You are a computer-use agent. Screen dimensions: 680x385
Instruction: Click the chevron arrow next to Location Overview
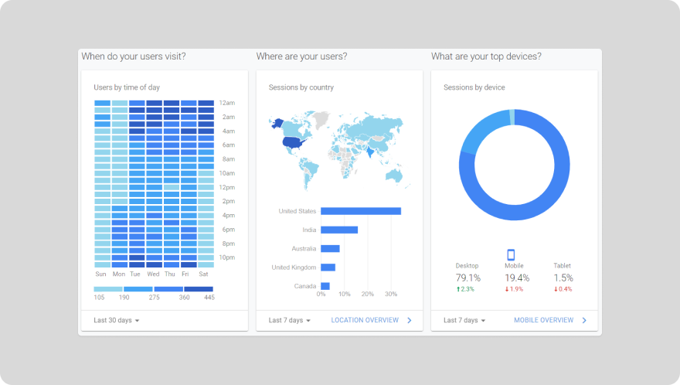pyautogui.click(x=410, y=320)
